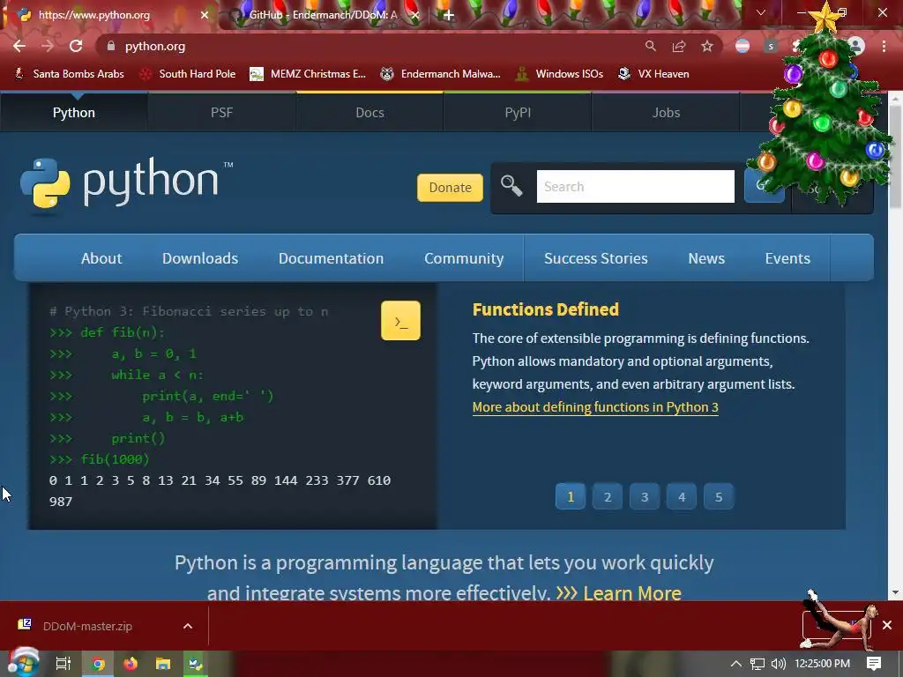
Task: Click the Python installer taskbar icon
Action: coord(196,664)
